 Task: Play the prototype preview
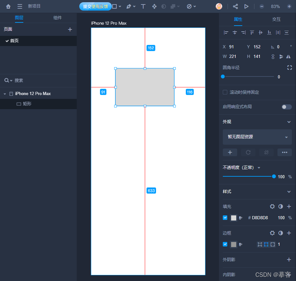[x=246, y=6]
